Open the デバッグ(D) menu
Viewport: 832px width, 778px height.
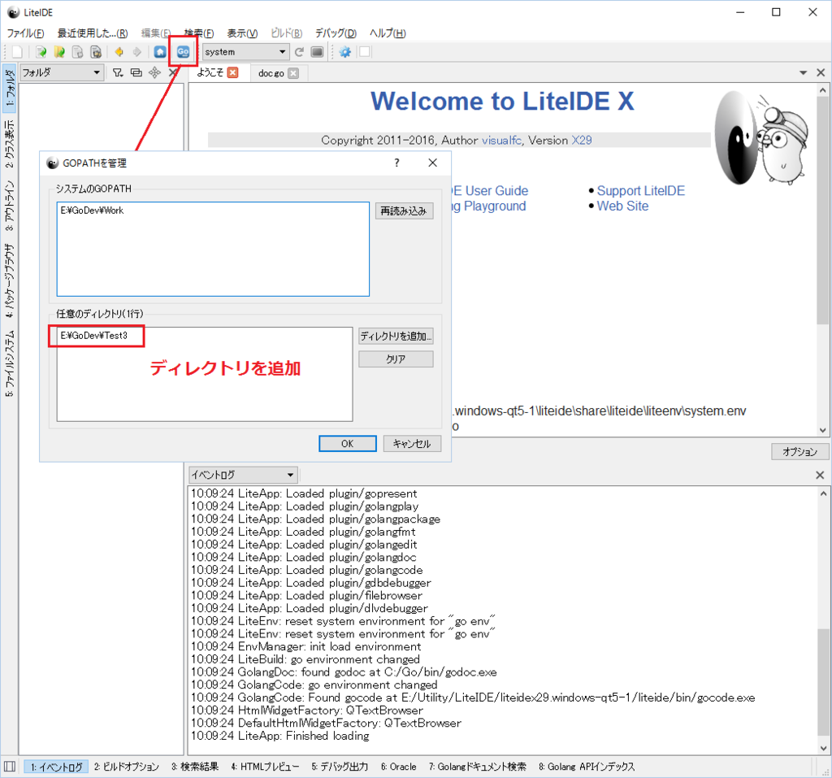point(336,33)
